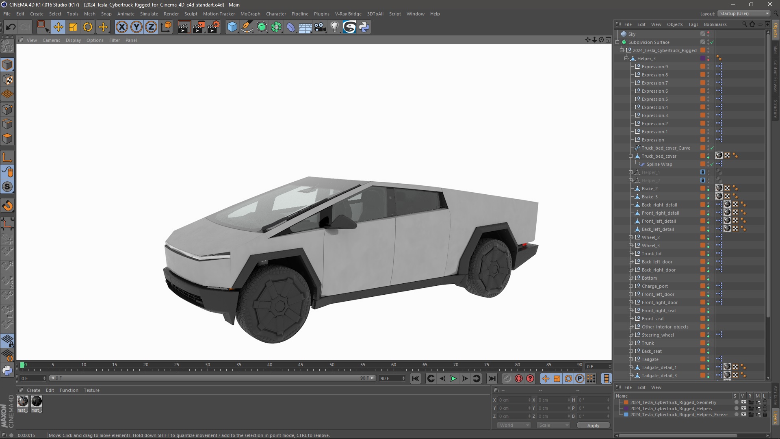This screenshot has width=780, height=439.
Task: Open the Display viewport menu
Action: pos(73,40)
